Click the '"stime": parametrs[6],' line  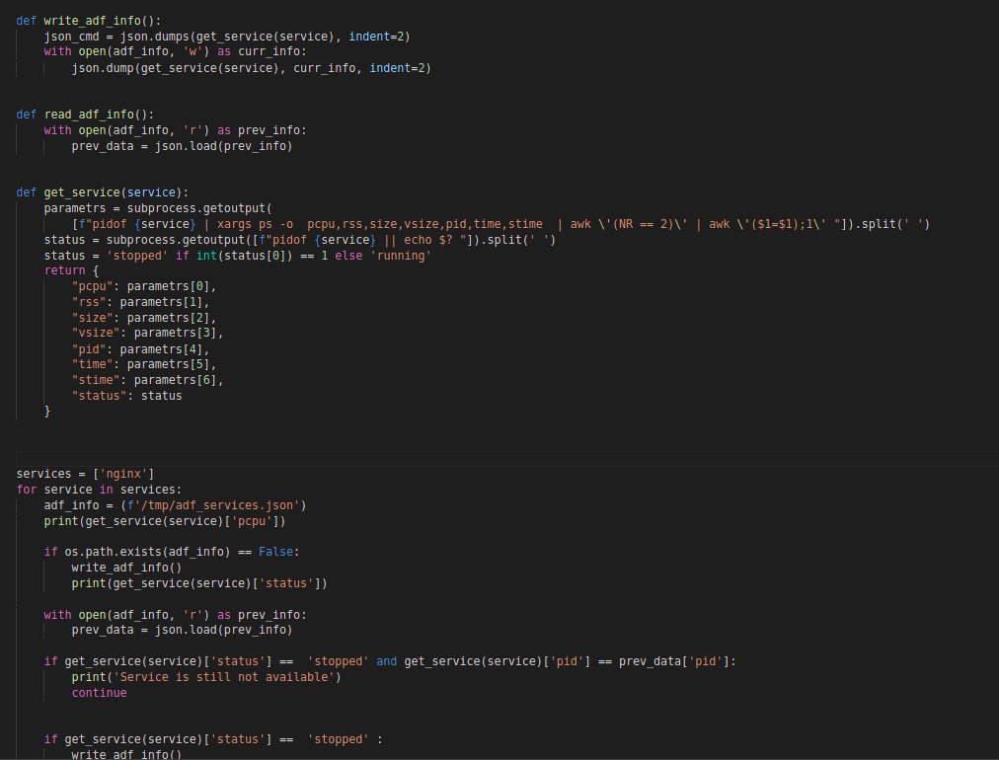[x=147, y=380]
